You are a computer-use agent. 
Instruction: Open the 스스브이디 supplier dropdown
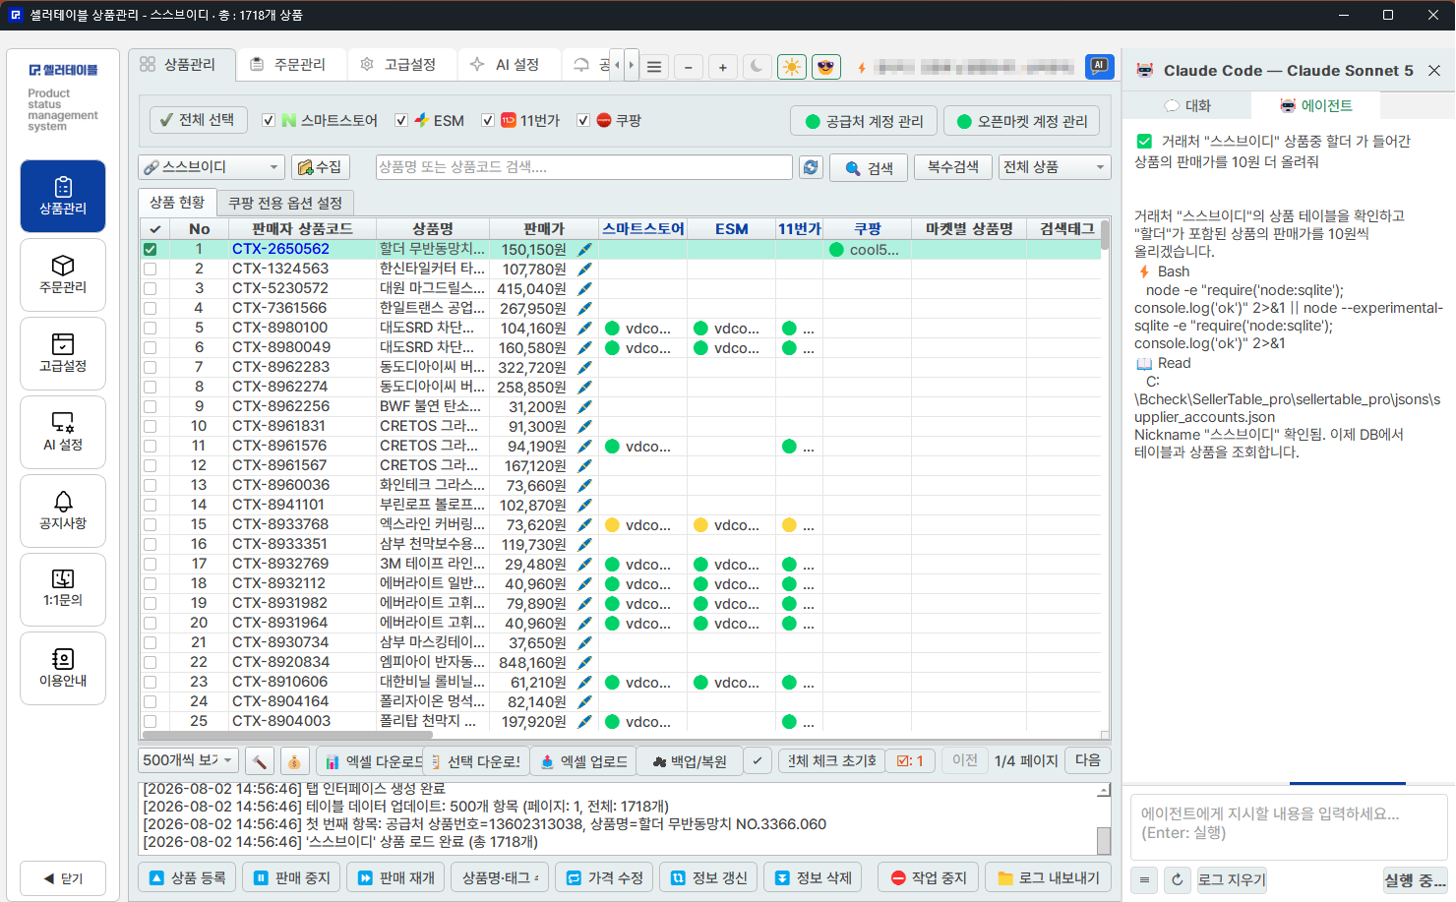212,167
